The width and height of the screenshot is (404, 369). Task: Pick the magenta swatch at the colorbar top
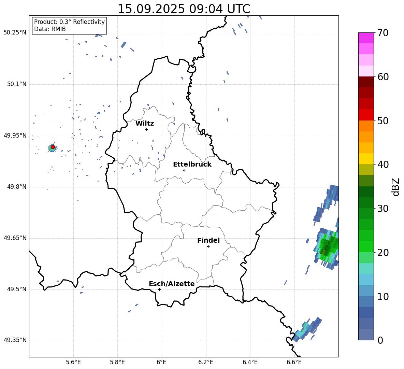click(x=366, y=38)
